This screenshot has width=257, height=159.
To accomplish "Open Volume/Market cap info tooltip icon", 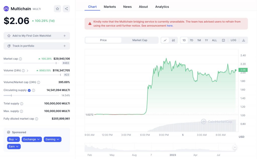I will point(38,82).
